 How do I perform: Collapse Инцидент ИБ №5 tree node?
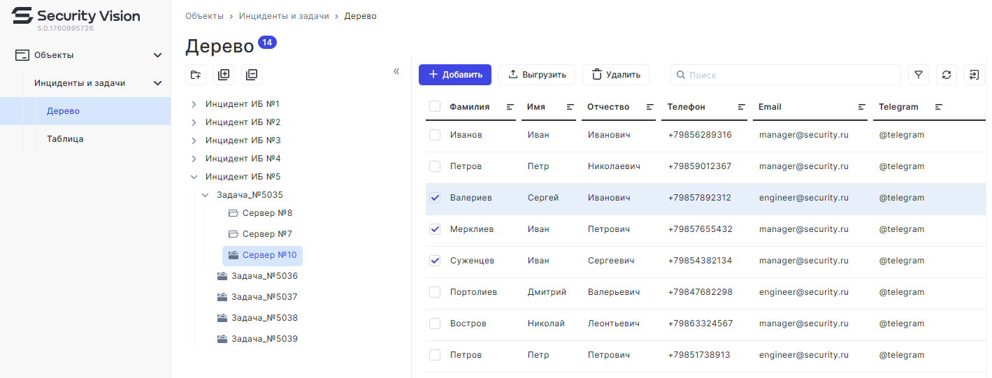click(194, 177)
